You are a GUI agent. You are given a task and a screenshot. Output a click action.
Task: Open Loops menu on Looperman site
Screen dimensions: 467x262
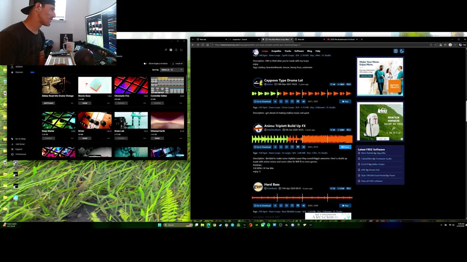click(265, 51)
